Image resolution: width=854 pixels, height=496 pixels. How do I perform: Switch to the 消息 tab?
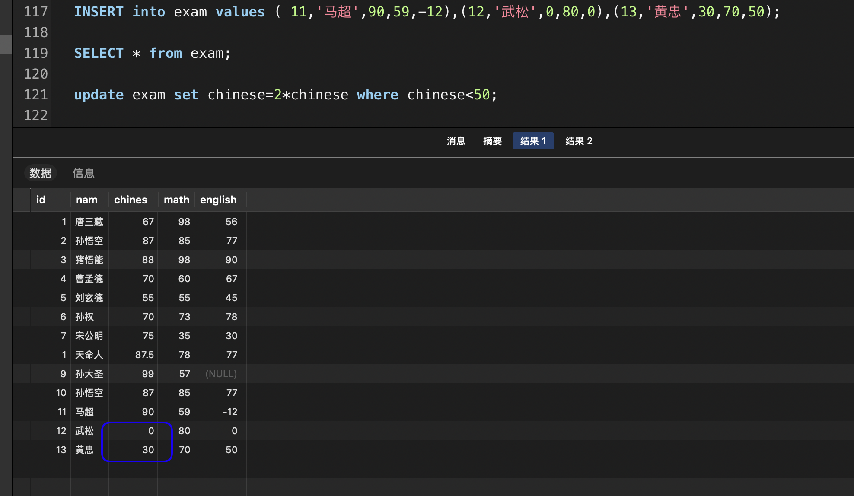[456, 141]
